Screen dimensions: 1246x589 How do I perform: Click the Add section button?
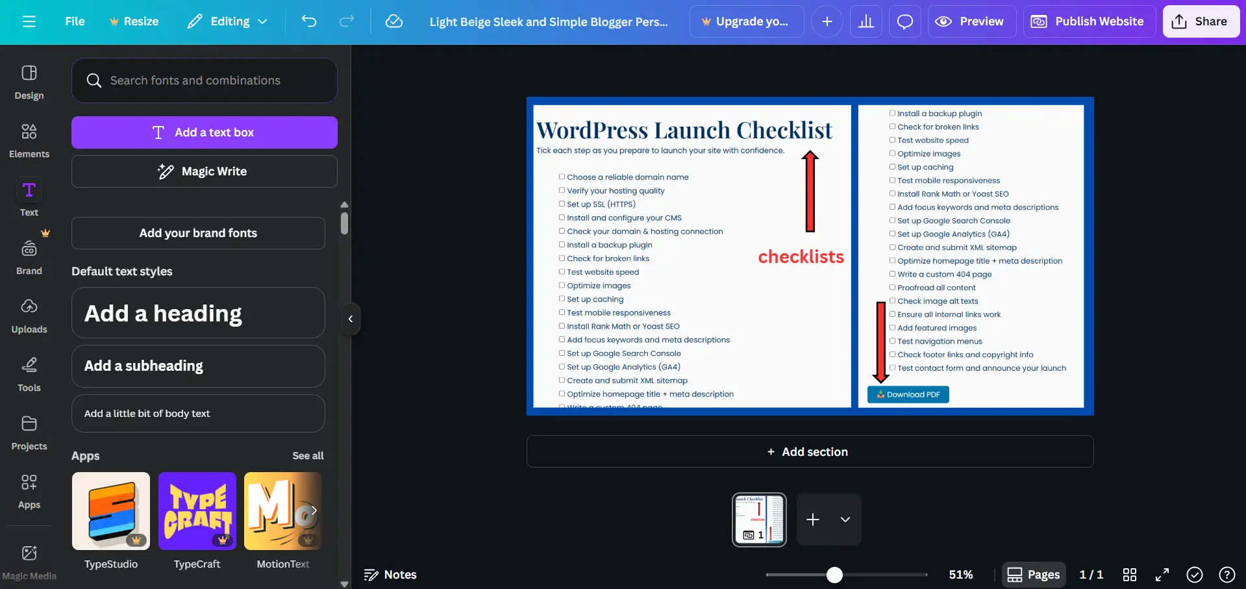(x=810, y=451)
